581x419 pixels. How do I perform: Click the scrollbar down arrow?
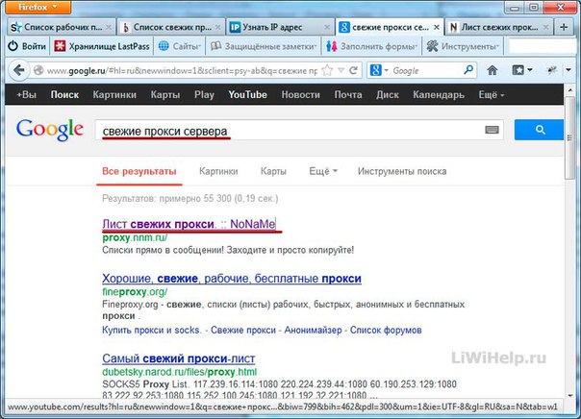tap(569, 395)
